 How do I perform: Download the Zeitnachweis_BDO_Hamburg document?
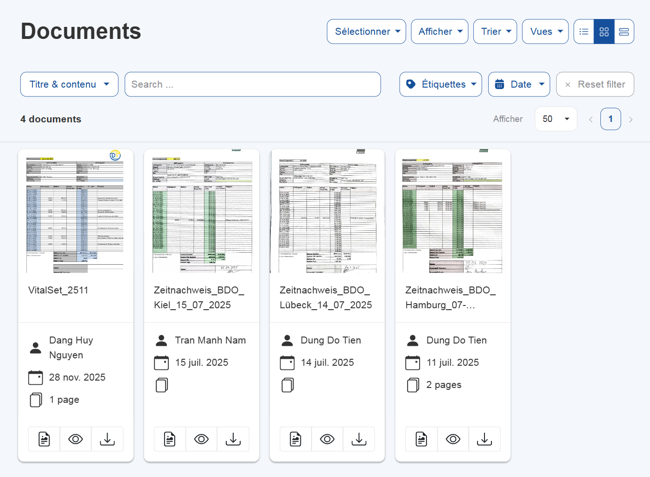pos(484,439)
